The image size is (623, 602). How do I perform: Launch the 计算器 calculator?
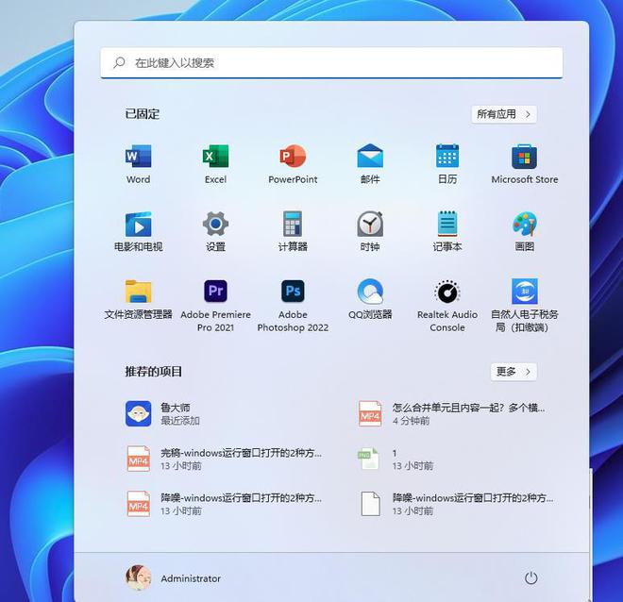pos(293,231)
